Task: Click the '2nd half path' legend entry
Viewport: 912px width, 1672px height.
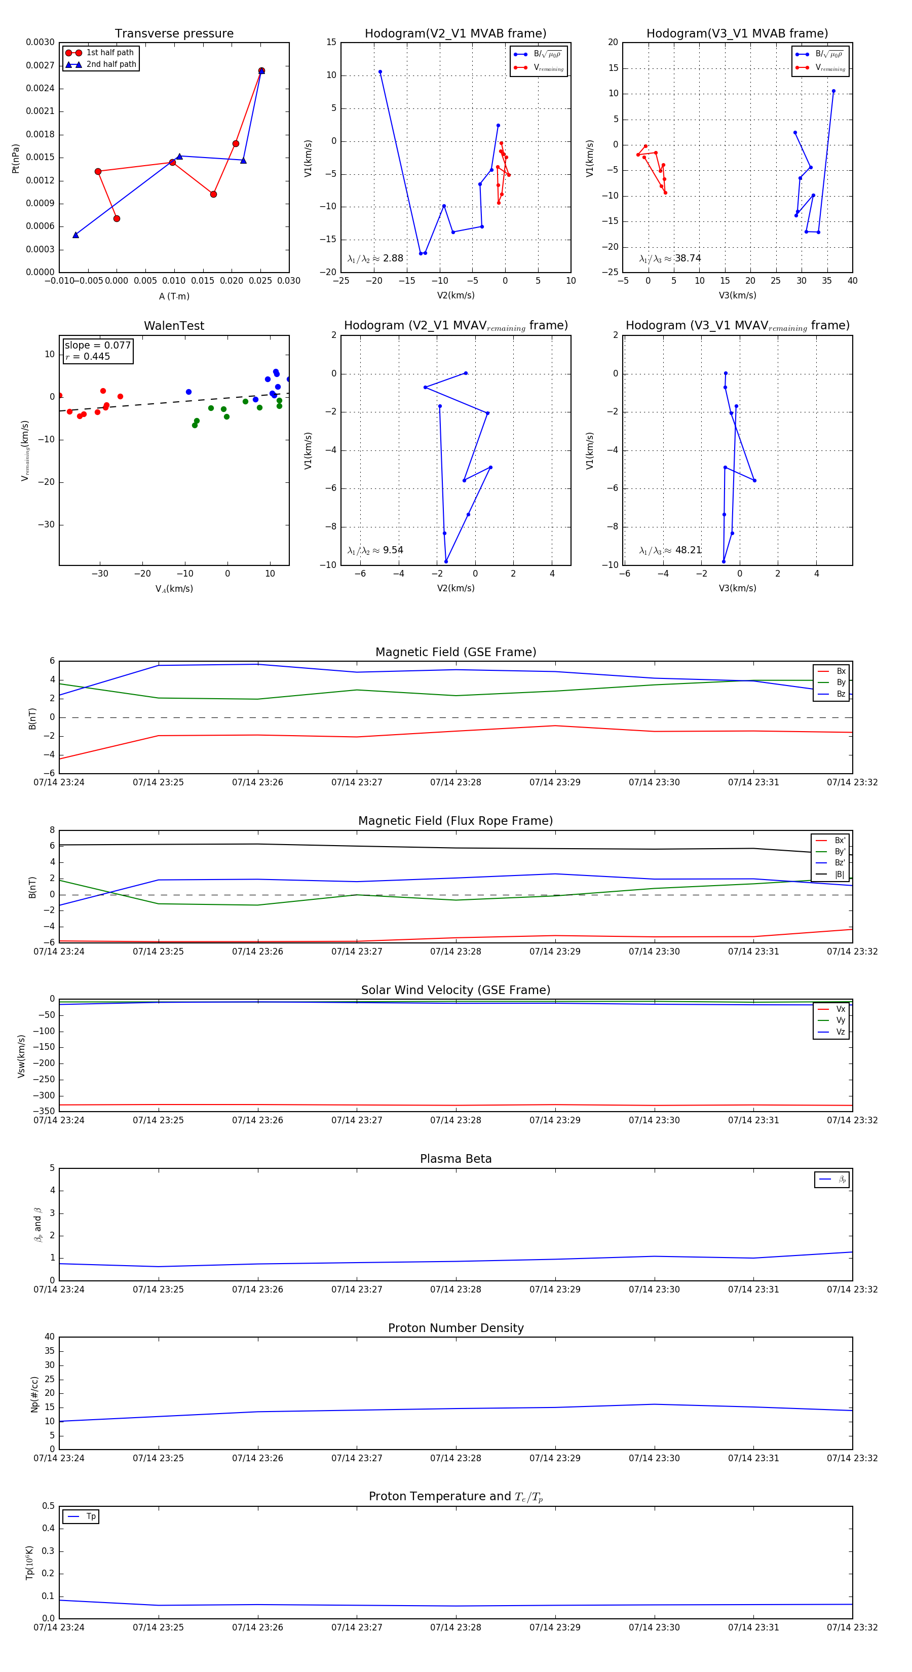Action: (x=101, y=64)
